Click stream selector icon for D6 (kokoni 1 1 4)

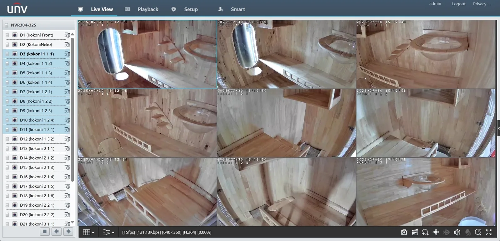coord(67,82)
